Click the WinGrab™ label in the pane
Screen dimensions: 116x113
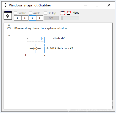[x=59, y=38]
